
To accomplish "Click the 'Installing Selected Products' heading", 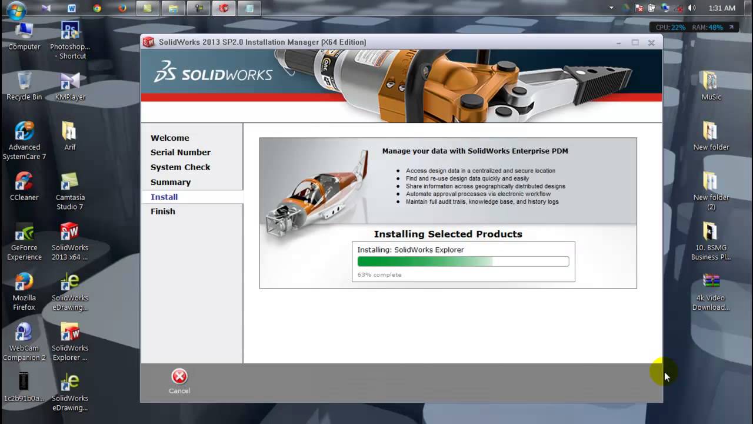I will click(x=448, y=234).
